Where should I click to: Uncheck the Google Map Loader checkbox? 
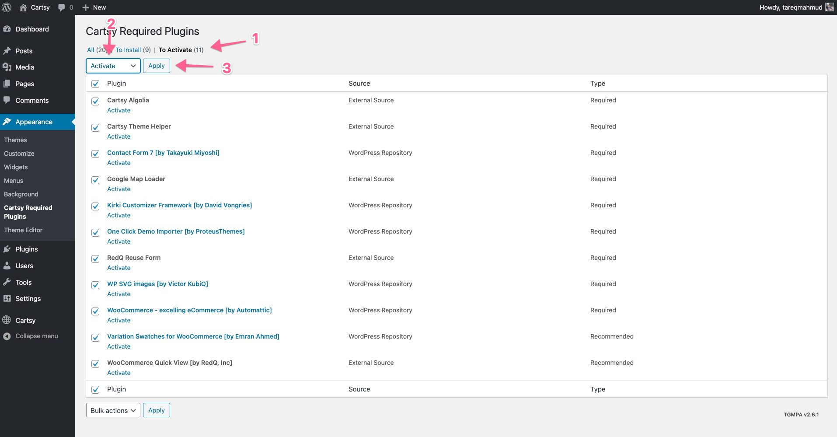click(95, 180)
